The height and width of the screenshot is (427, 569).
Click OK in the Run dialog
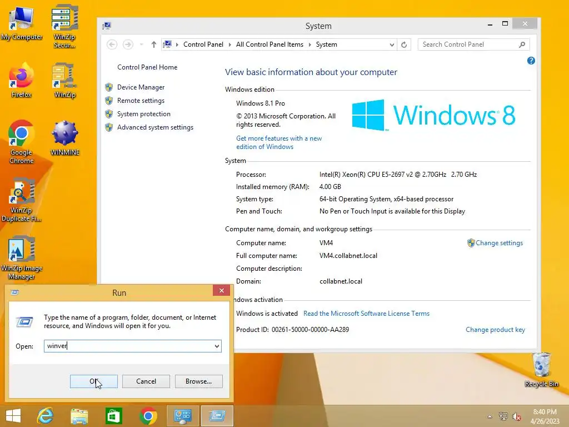coord(93,381)
